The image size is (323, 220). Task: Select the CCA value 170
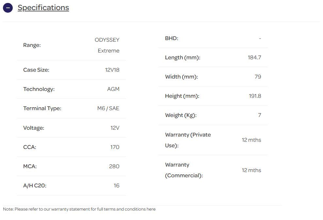point(115,147)
